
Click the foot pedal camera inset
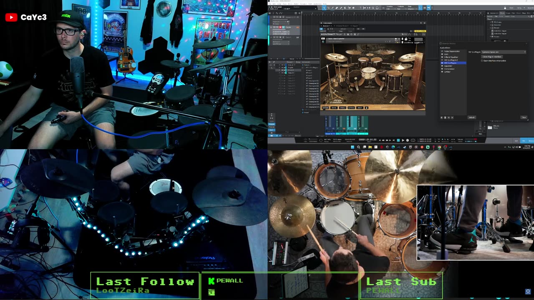point(475,222)
